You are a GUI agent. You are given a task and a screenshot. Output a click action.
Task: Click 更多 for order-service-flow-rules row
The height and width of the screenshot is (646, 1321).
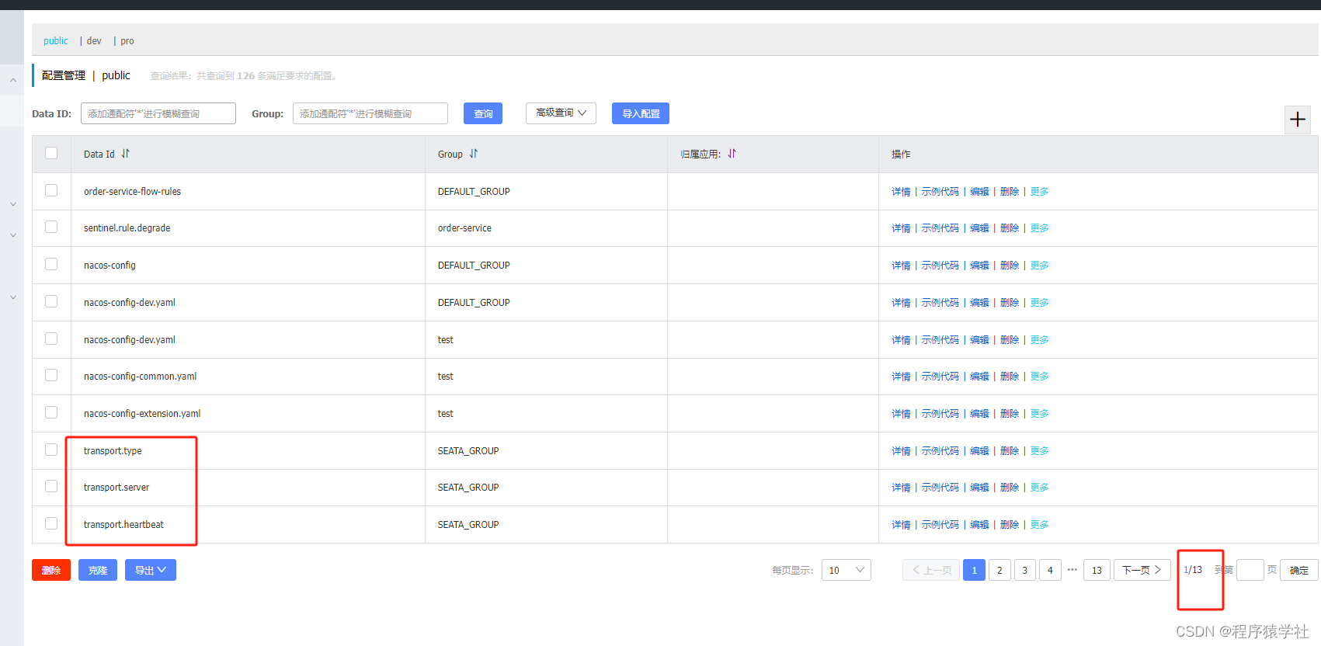click(x=1040, y=192)
